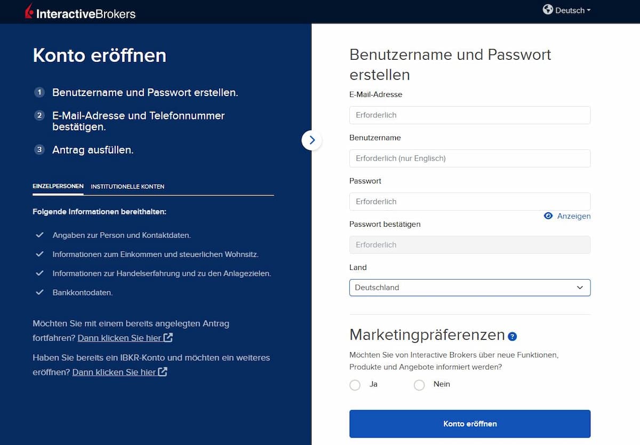Select the Nein radio button
Image resolution: width=640 pixels, height=445 pixels.
pyautogui.click(x=419, y=385)
